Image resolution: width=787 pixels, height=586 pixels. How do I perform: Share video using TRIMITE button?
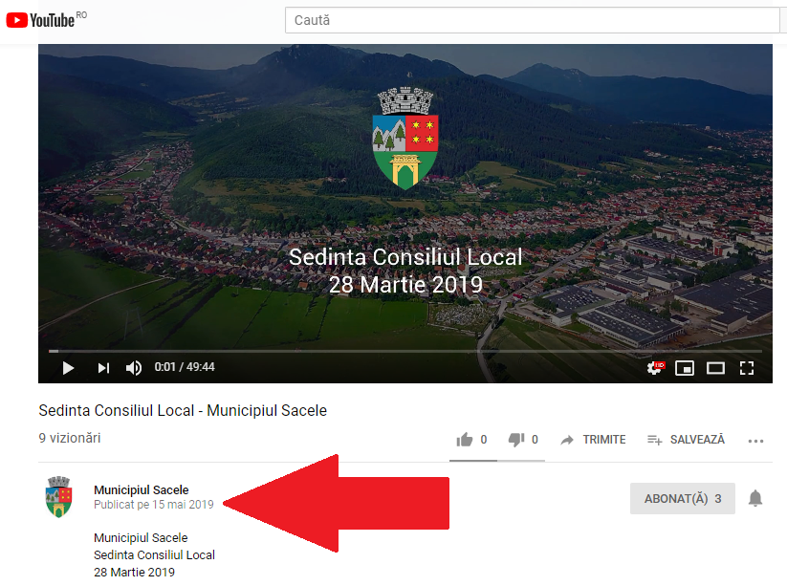click(593, 440)
